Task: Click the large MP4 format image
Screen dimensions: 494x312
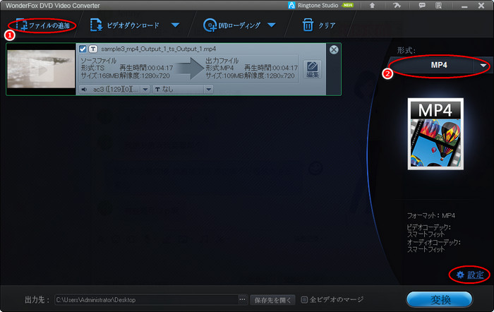Action: [435, 134]
